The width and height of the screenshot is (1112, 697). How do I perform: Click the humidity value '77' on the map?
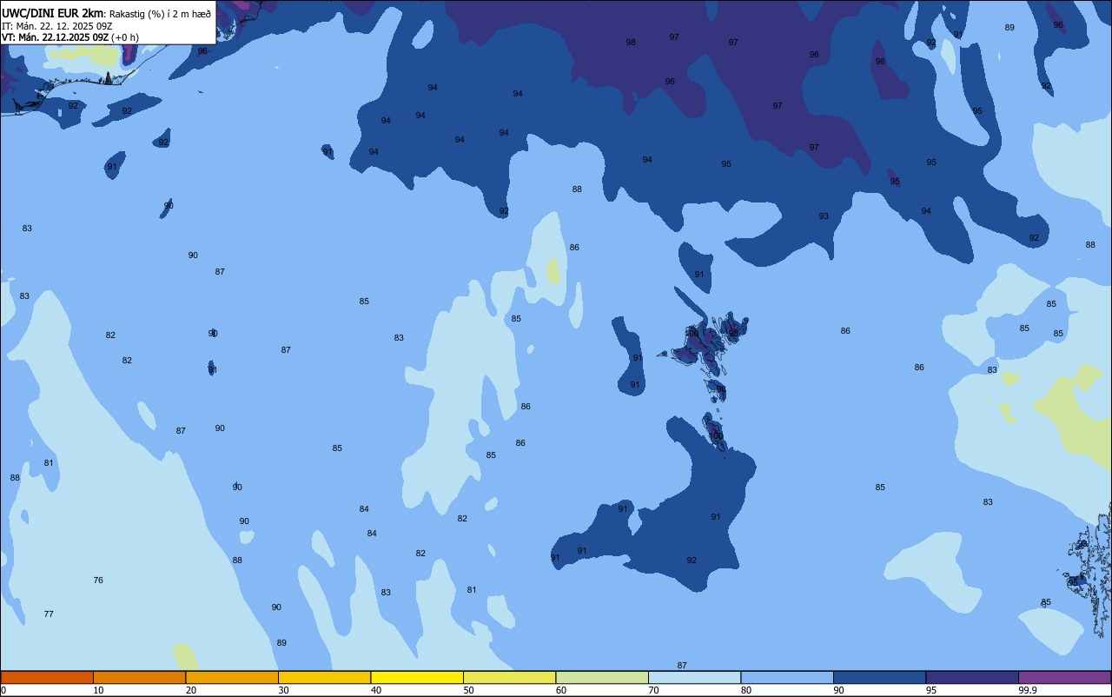[49, 614]
